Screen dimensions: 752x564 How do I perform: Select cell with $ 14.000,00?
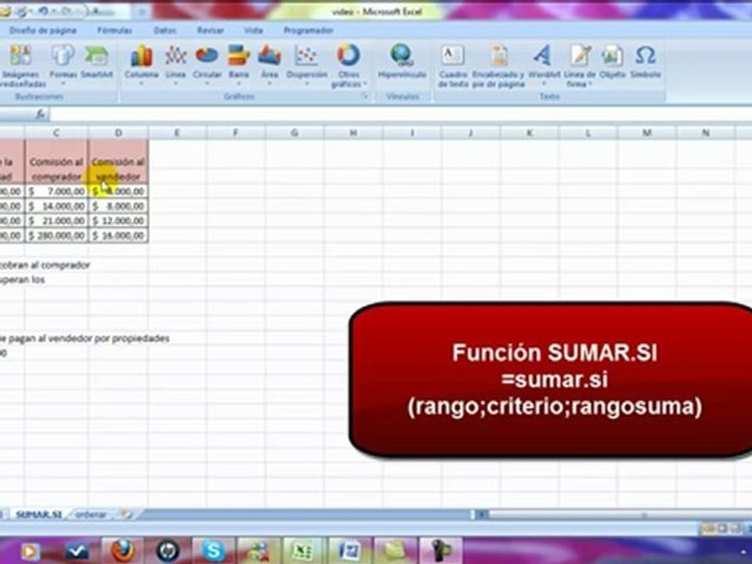pyautogui.click(x=56, y=206)
